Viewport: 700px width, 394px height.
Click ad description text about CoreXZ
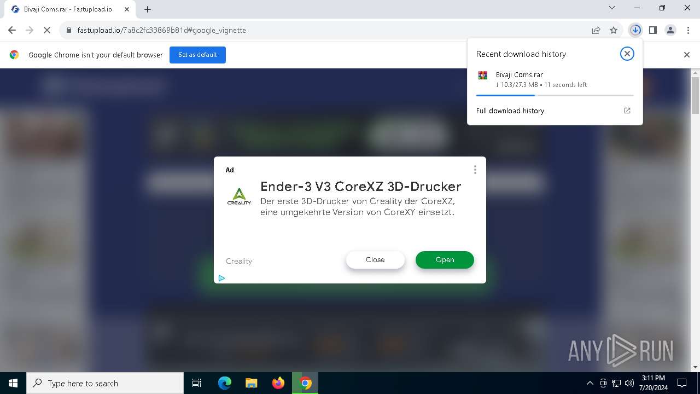[x=358, y=206]
